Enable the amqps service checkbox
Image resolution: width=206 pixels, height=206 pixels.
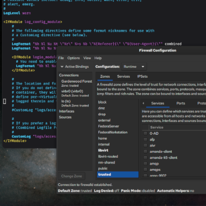(145, 169)
